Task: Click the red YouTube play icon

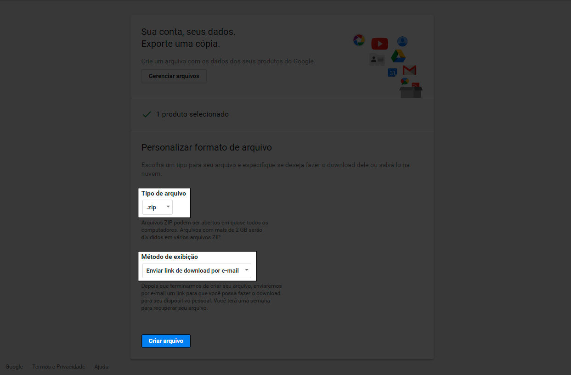Action: [379, 44]
